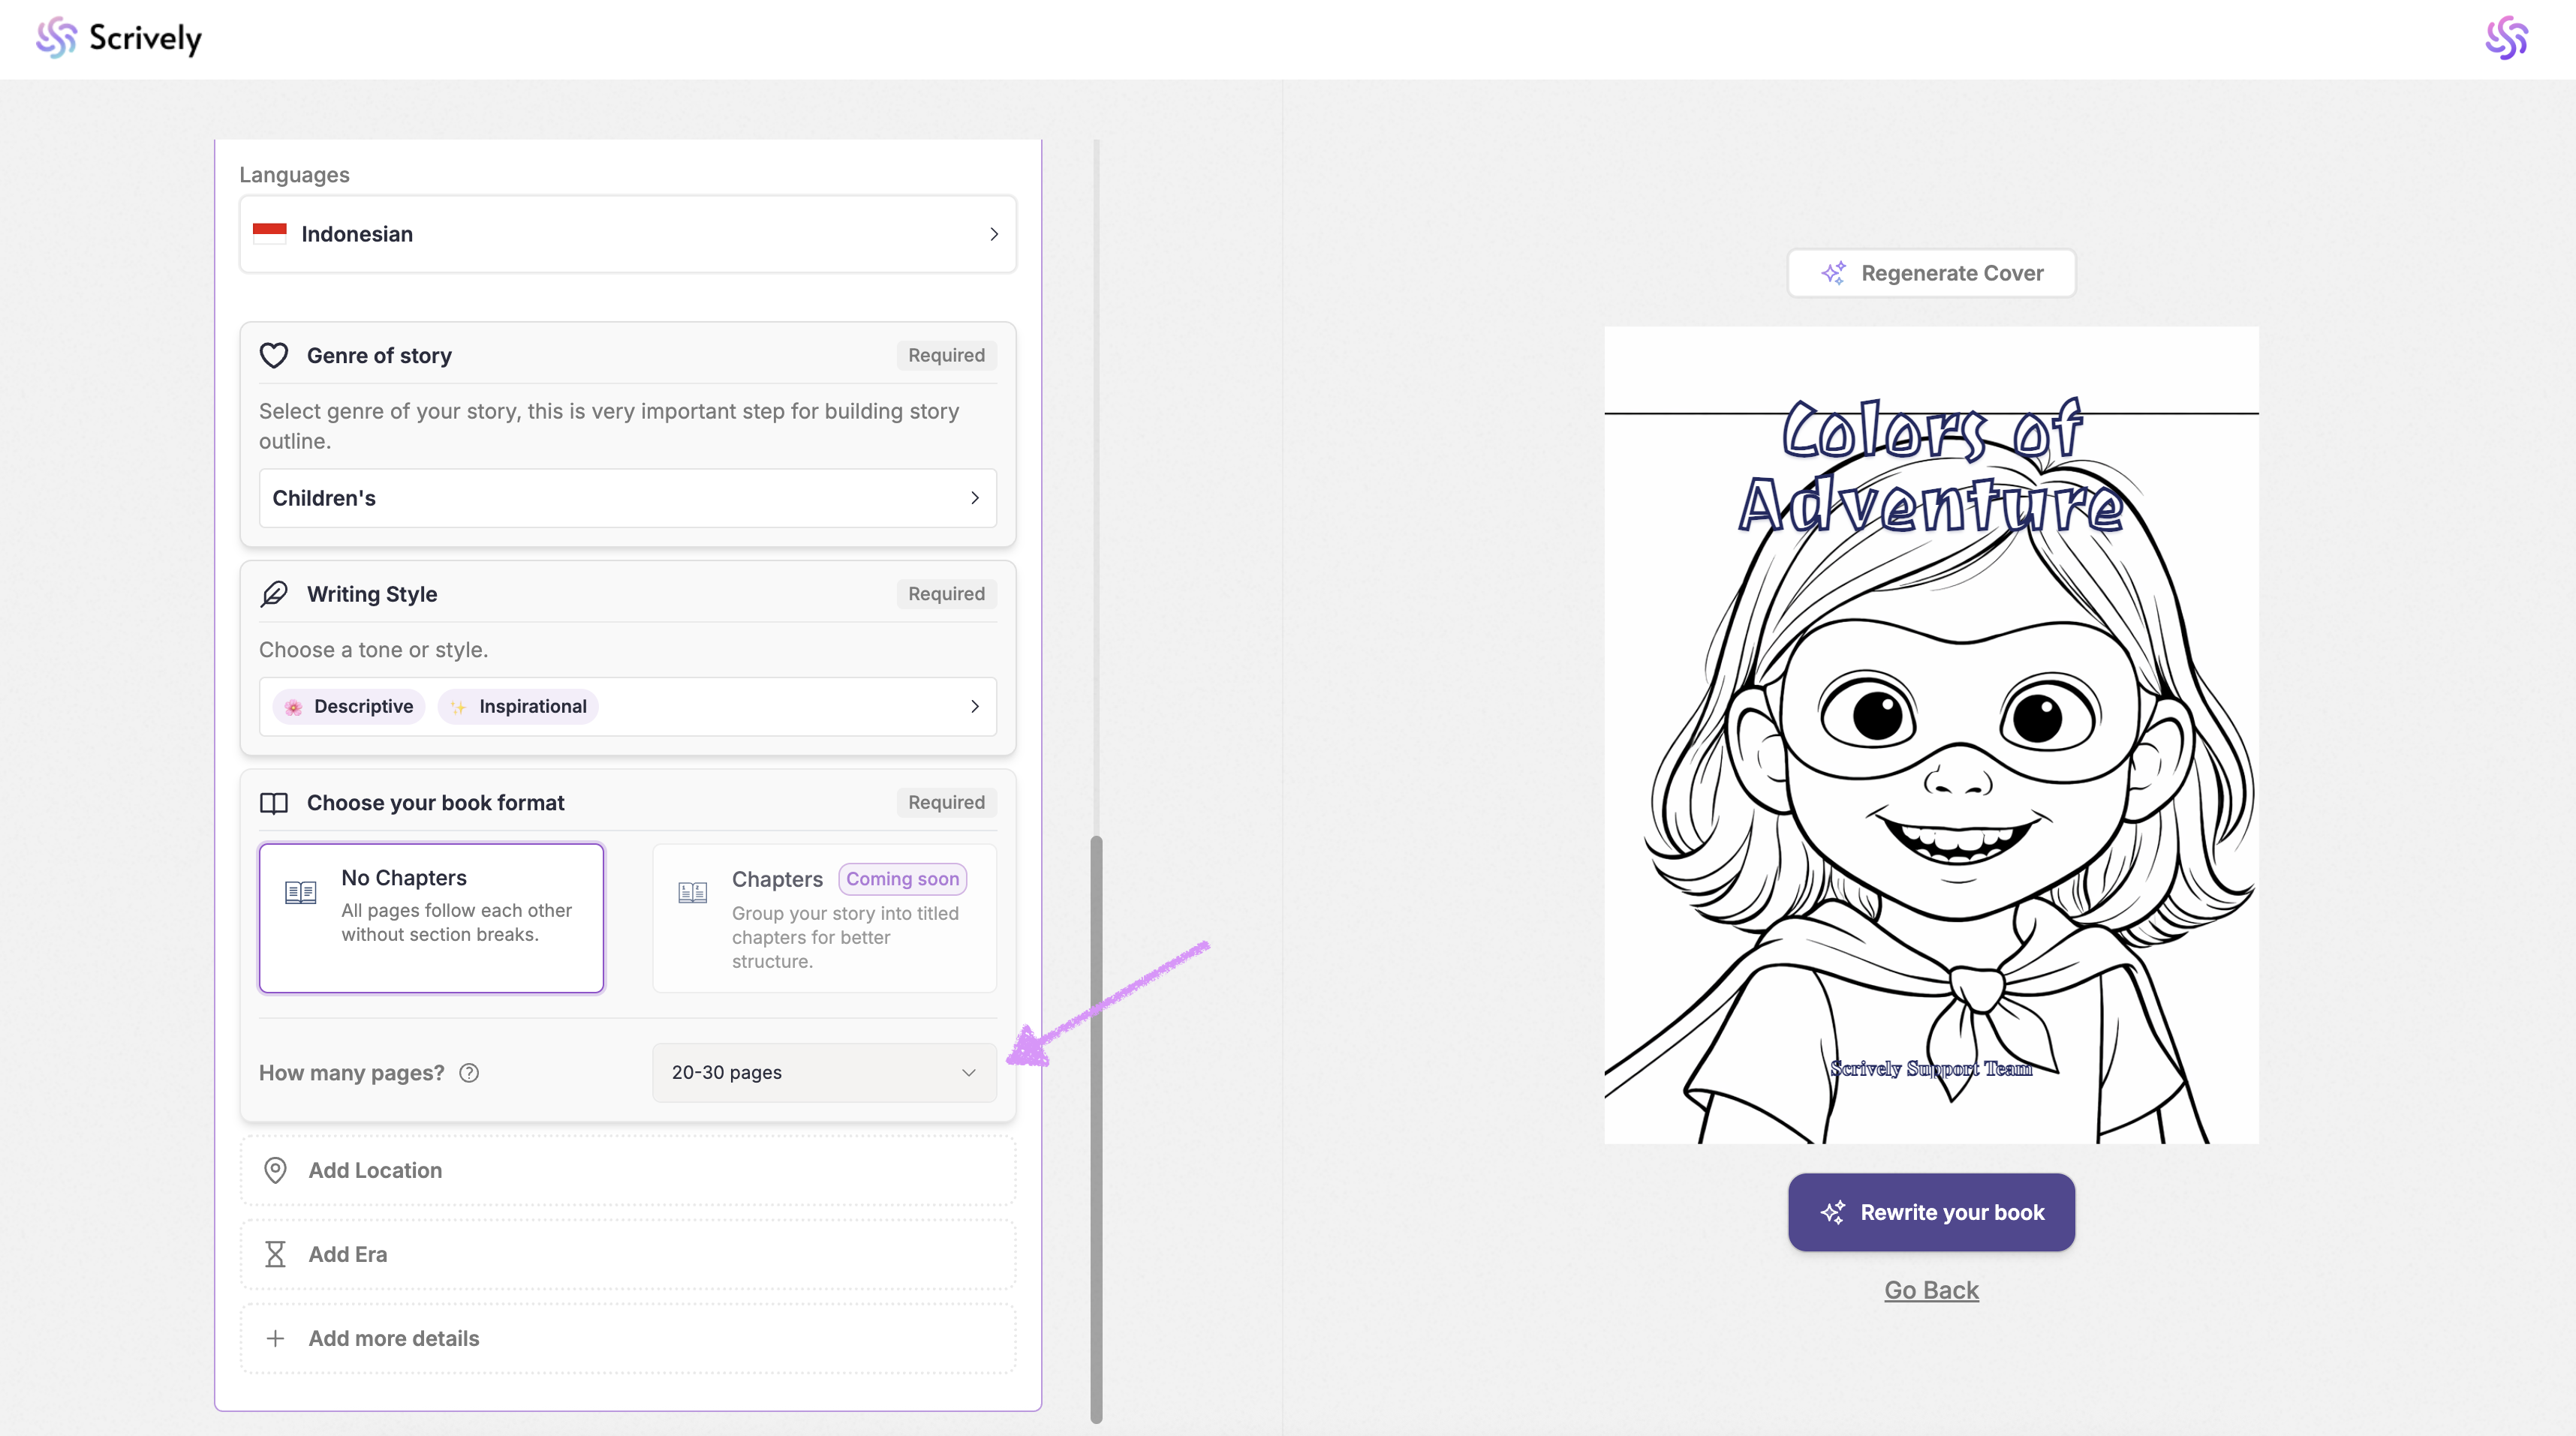Click the Inspirational style tag
The width and height of the screenshot is (2576, 1436).
518,707
